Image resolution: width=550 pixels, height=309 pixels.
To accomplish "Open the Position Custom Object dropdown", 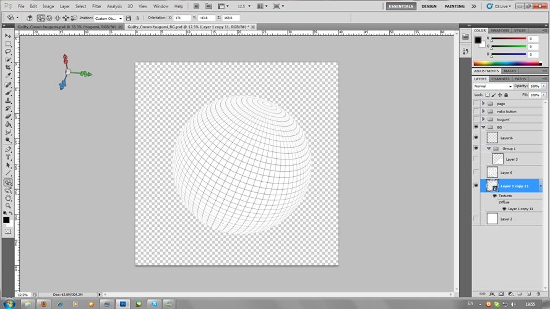I will click(108, 18).
